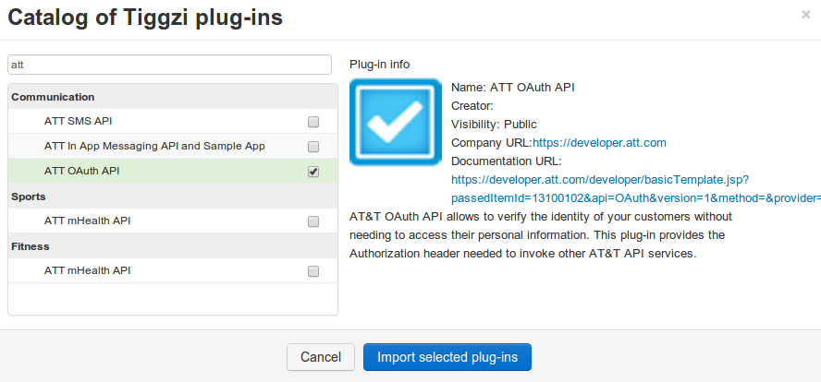The width and height of the screenshot is (821, 382).
Task: Collapse the Fitness category header
Action: point(31,246)
